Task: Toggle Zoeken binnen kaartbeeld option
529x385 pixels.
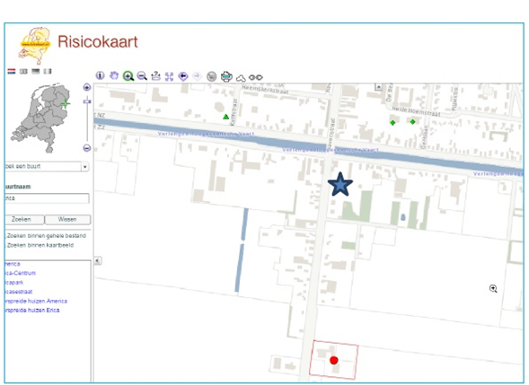Action: 40,245
